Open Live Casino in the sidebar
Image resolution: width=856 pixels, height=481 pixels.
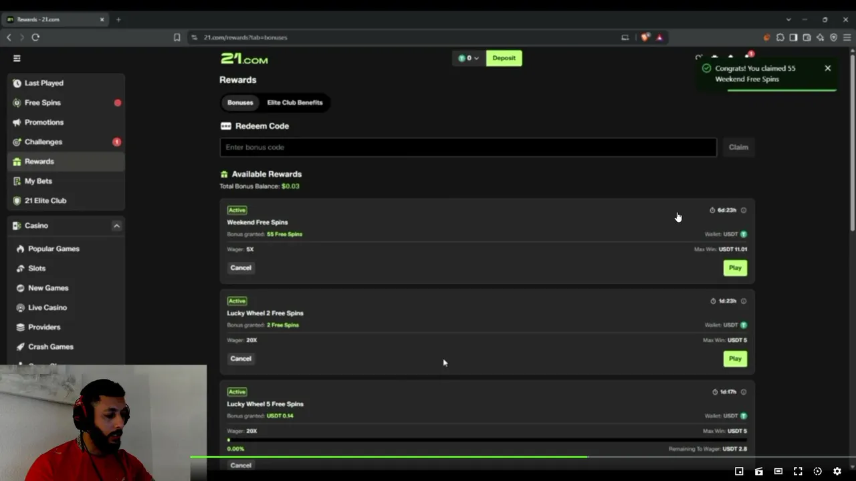(x=66, y=307)
